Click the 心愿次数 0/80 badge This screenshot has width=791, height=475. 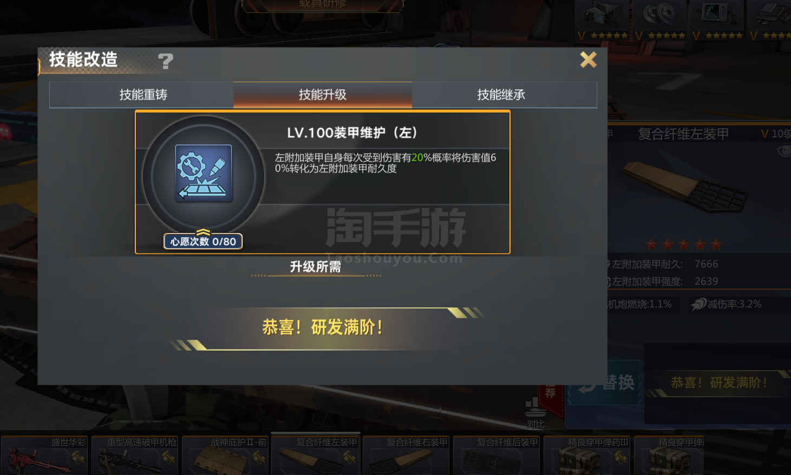pyautogui.click(x=203, y=242)
